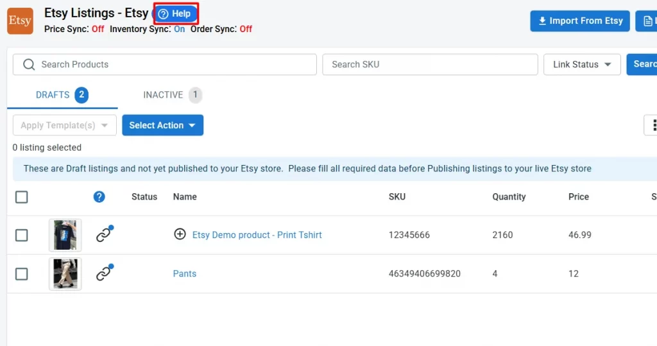Click the Etsy logo icon
This screenshot has width=657, height=346.
(20, 21)
